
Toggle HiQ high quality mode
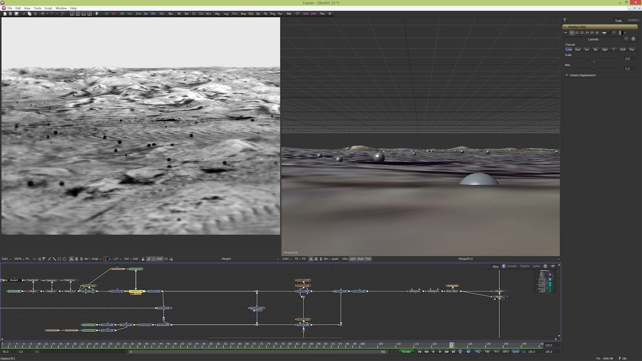(x=478, y=352)
